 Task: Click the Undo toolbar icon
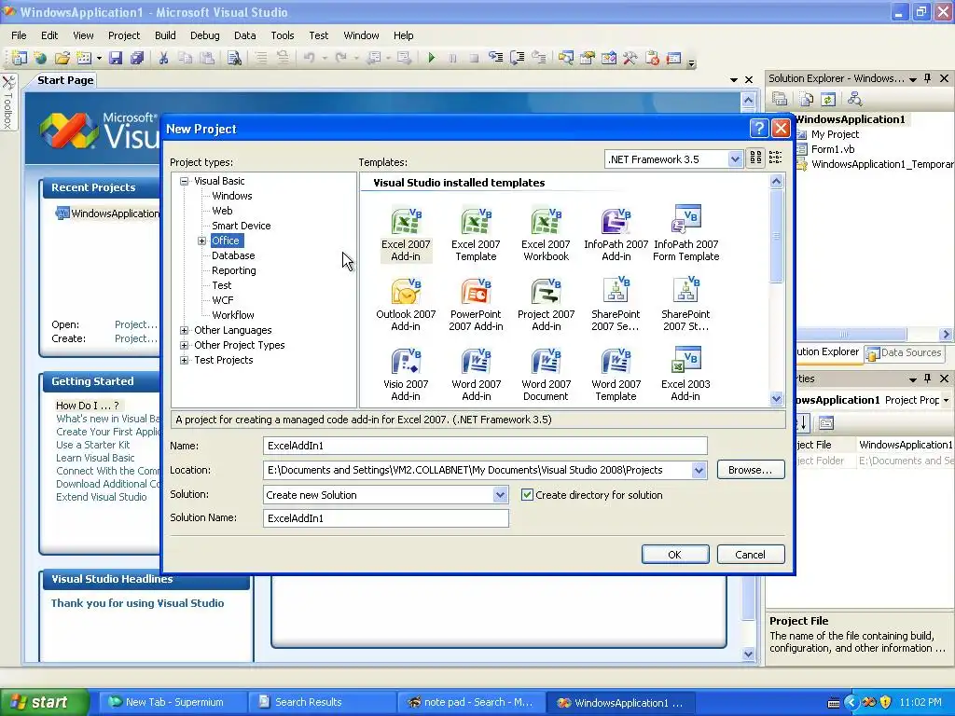click(x=310, y=58)
